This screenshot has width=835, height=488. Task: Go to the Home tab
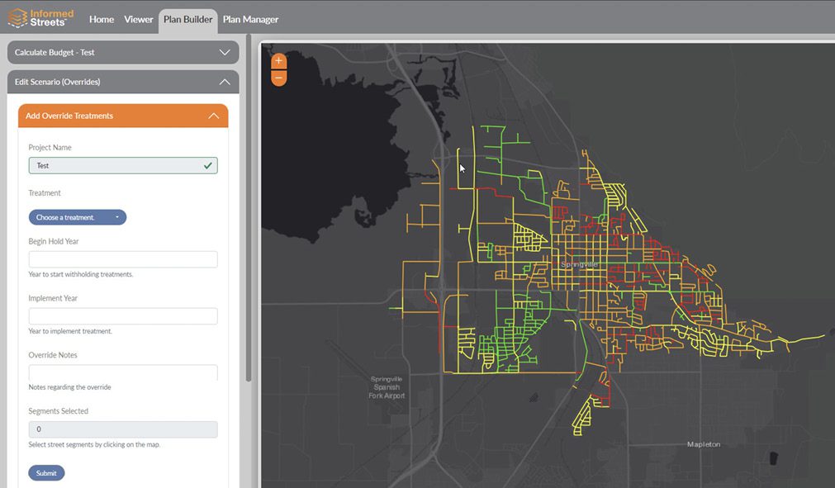click(102, 19)
